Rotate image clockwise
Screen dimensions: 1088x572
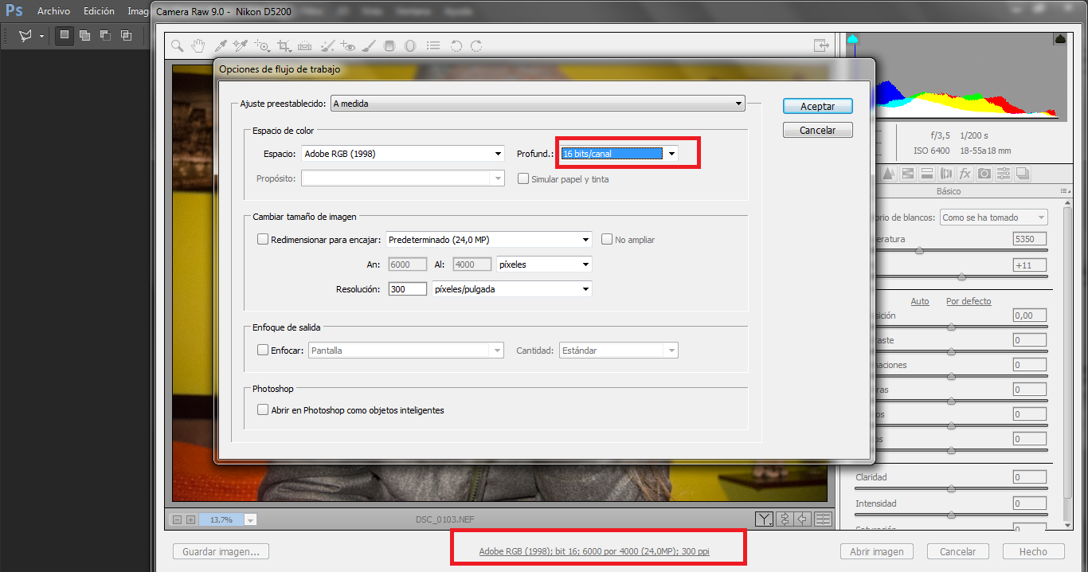point(476,45)
